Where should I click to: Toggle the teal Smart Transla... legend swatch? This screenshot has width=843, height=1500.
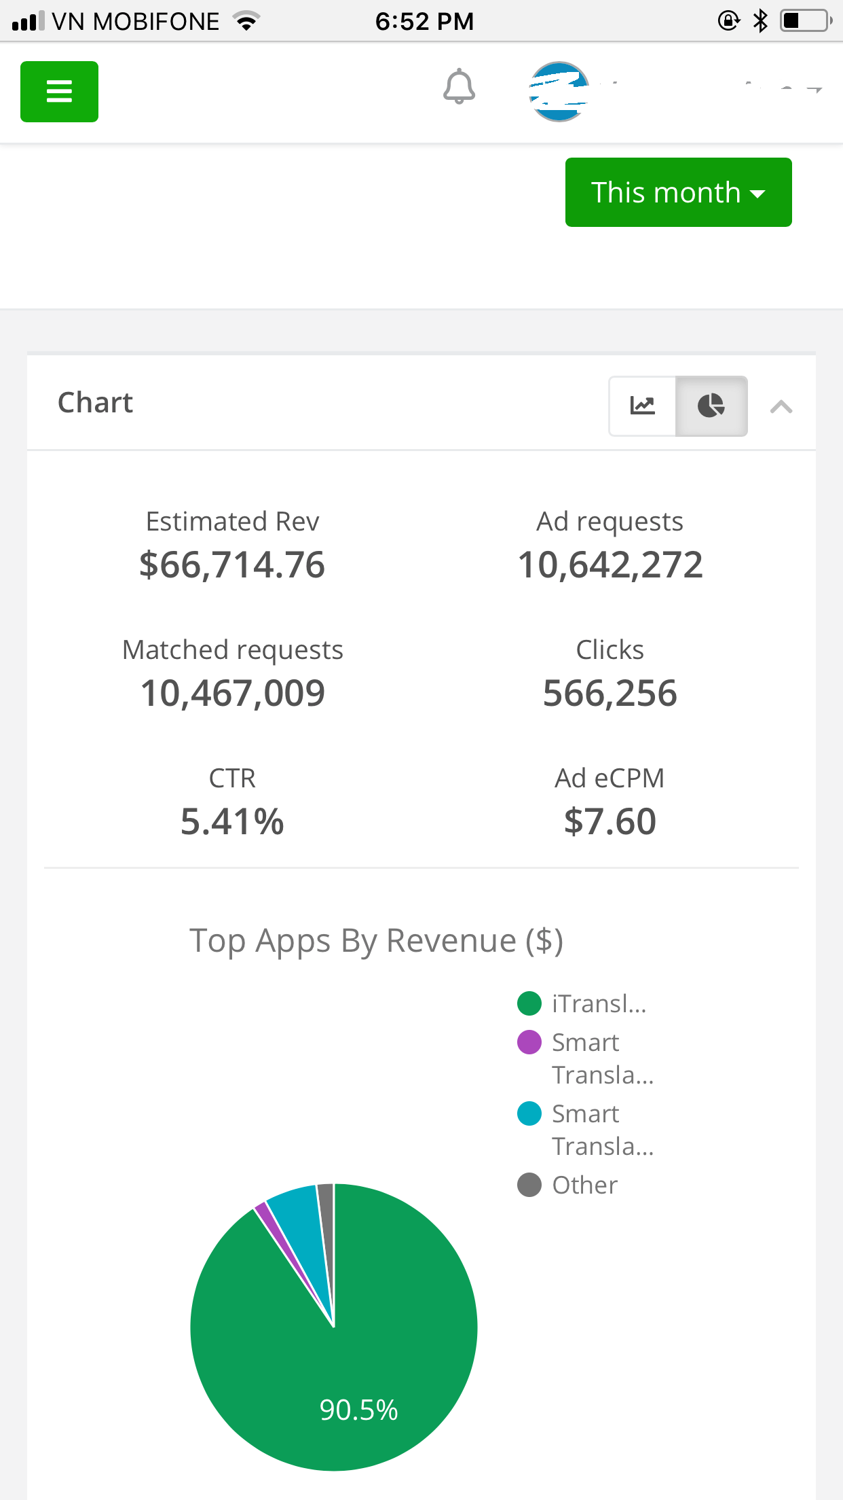(529, 1113)
